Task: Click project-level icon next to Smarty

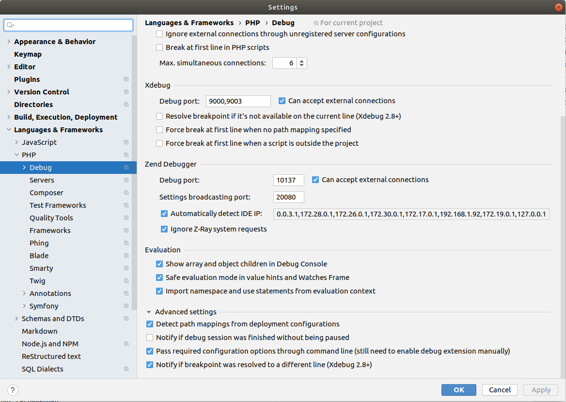Action: tap(126, 268)
